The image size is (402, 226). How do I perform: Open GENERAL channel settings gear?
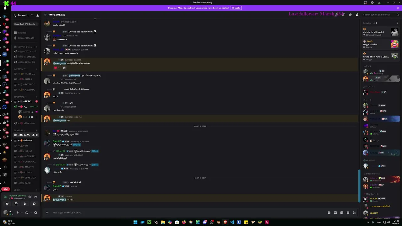coord(36,135)
